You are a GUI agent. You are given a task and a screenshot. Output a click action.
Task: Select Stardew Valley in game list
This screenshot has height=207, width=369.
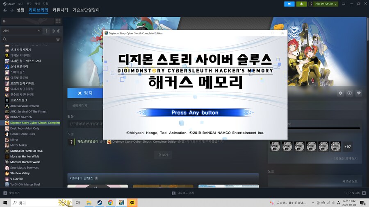pyautogui.click(x=20, y=173)
